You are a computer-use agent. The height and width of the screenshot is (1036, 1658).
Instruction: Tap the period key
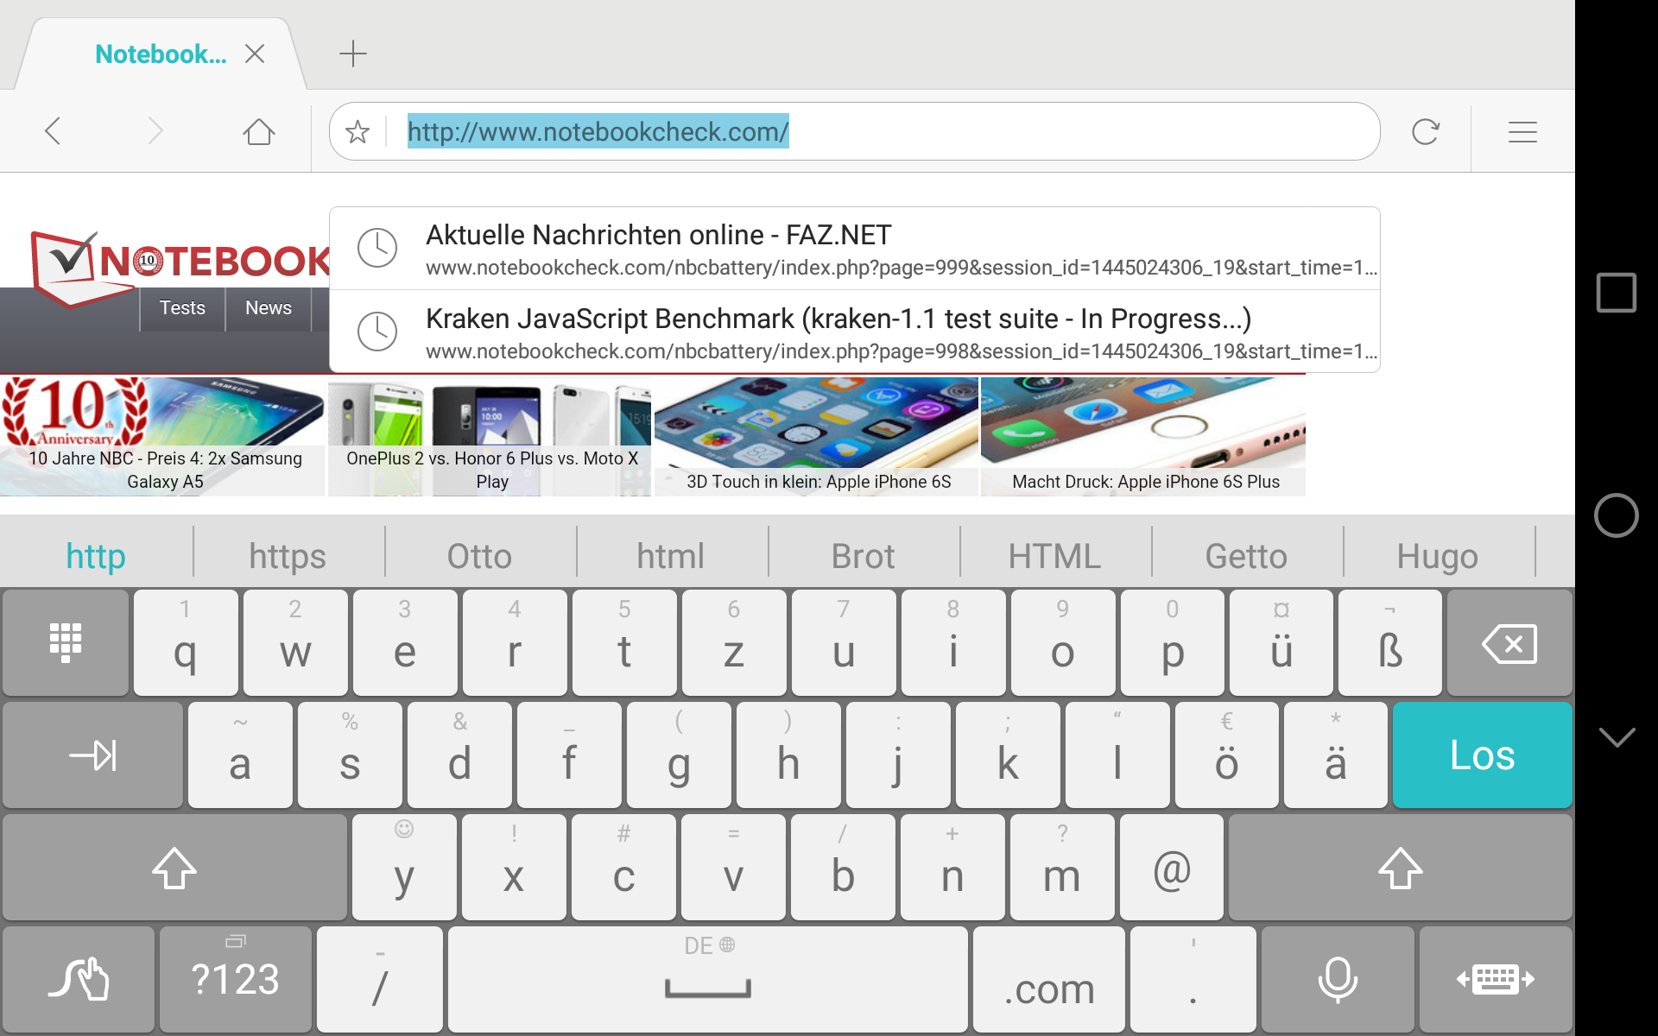pyautogui.click(x=1193, y=979)
